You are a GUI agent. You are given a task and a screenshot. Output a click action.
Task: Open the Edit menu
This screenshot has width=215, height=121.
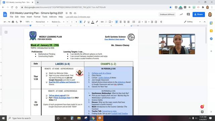pyautogui.click(x=17, y=17)
